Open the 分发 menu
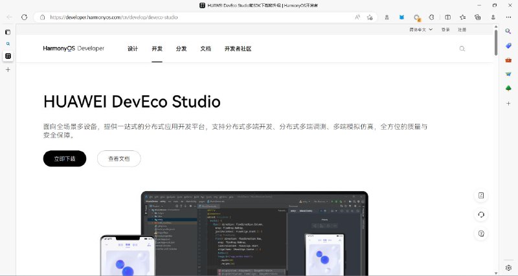Image resolution: width=518 pixels, height=276 pixels. (x=181, y=49)
